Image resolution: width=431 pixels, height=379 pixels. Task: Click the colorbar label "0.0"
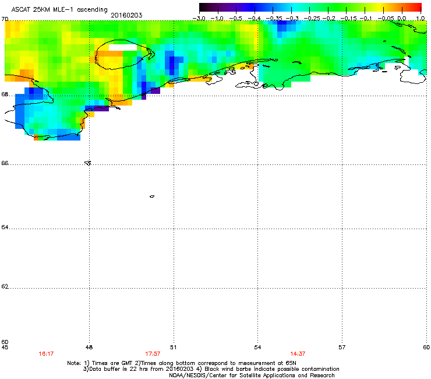coord(402,19)
